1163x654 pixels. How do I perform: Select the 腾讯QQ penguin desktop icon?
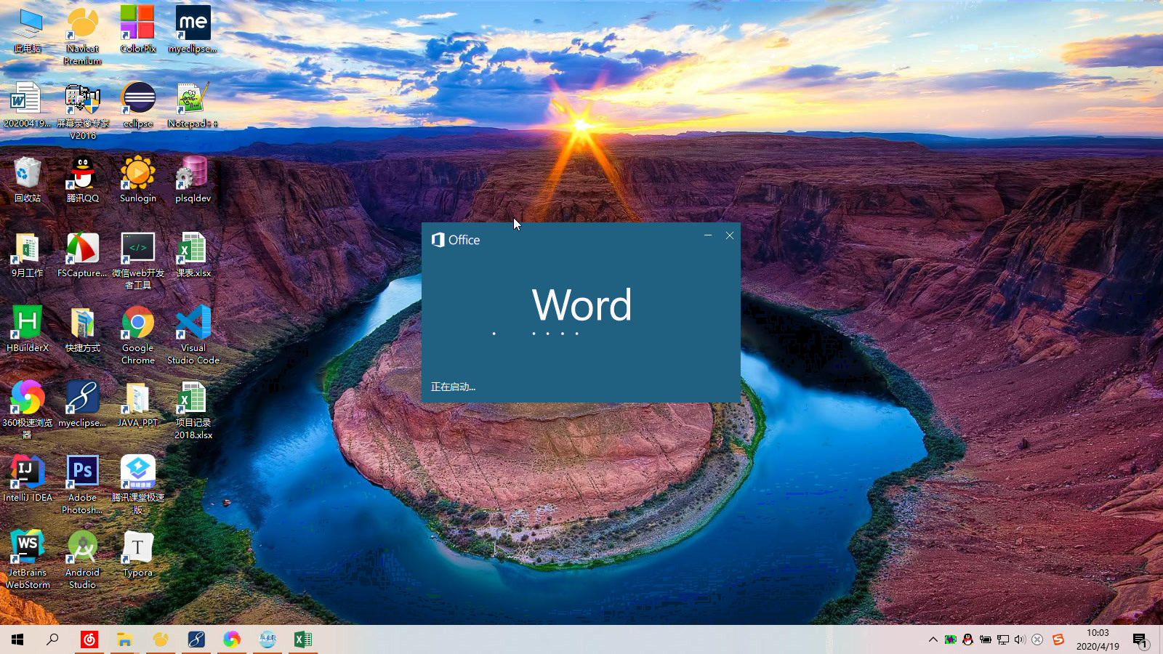(x=82, y=180)
